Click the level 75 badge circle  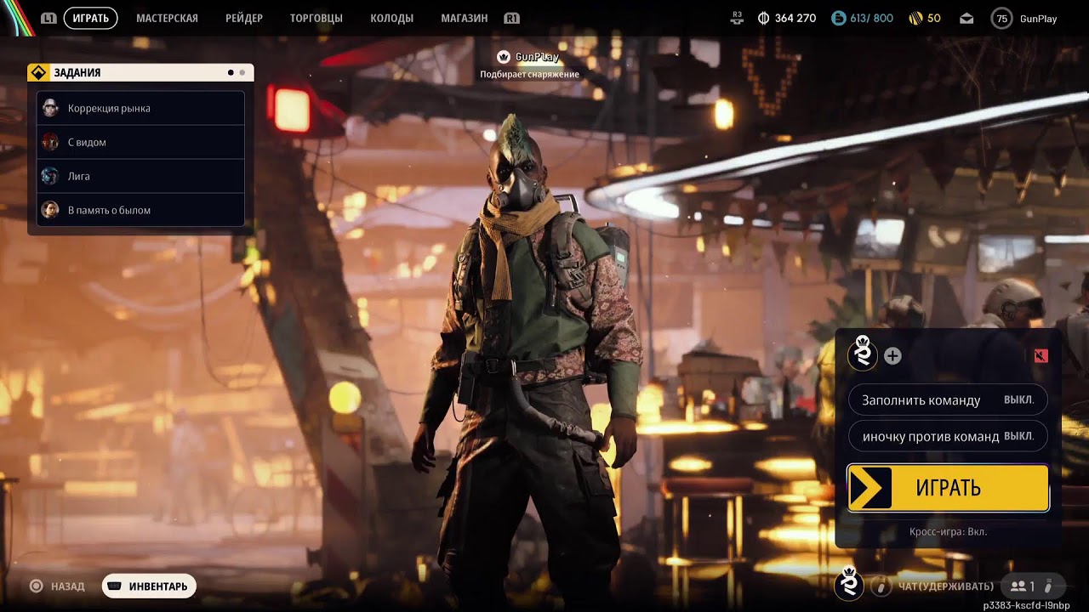pos(1001,18)
